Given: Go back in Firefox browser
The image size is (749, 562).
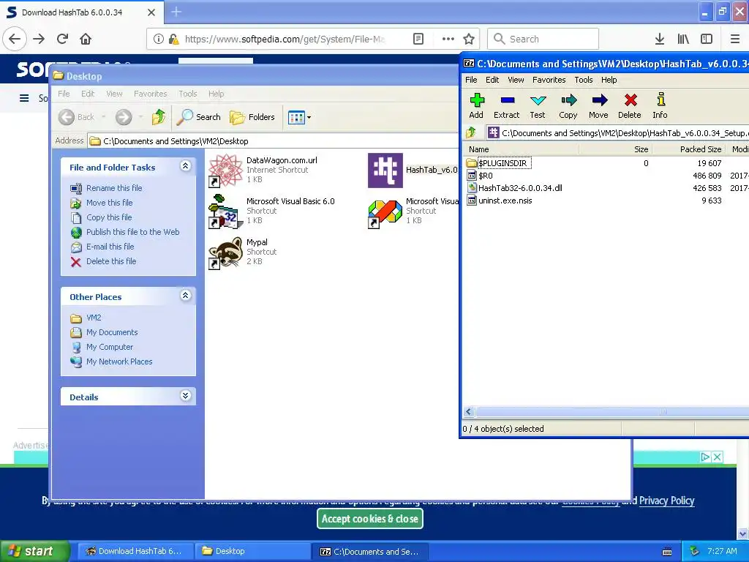Looking at the screenshot, I should [15, 39].
